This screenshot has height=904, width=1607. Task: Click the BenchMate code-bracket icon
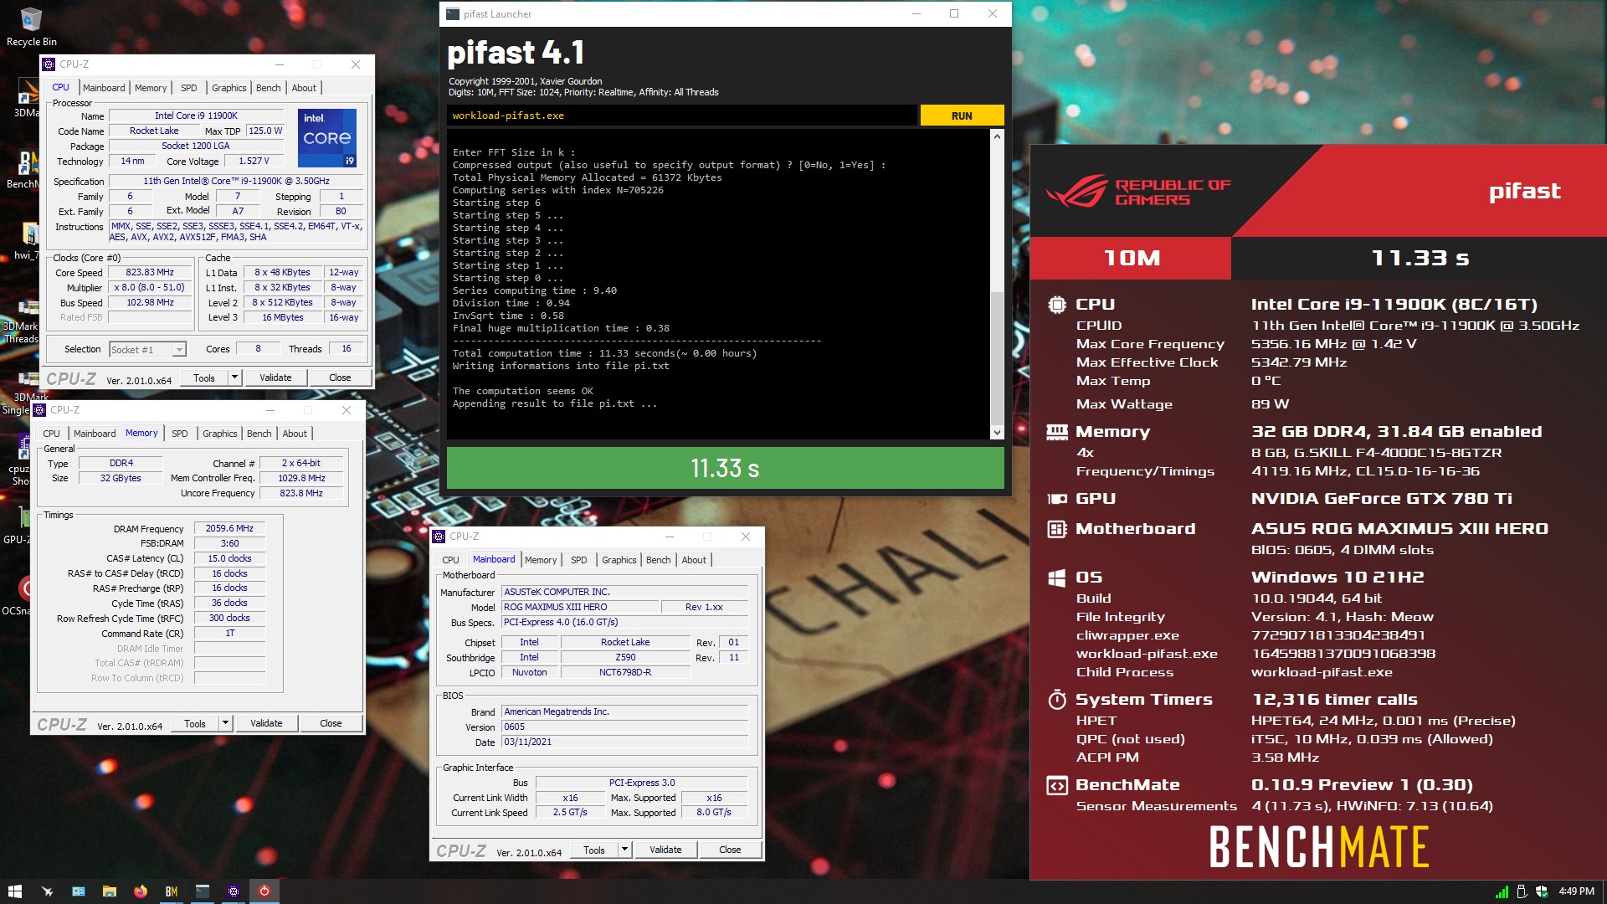[x=1057, y=785]
